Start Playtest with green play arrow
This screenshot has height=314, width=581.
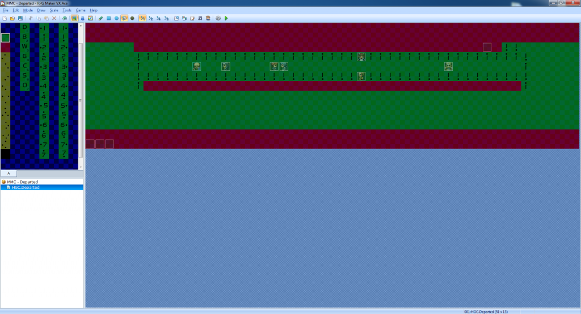click(226, 18)
